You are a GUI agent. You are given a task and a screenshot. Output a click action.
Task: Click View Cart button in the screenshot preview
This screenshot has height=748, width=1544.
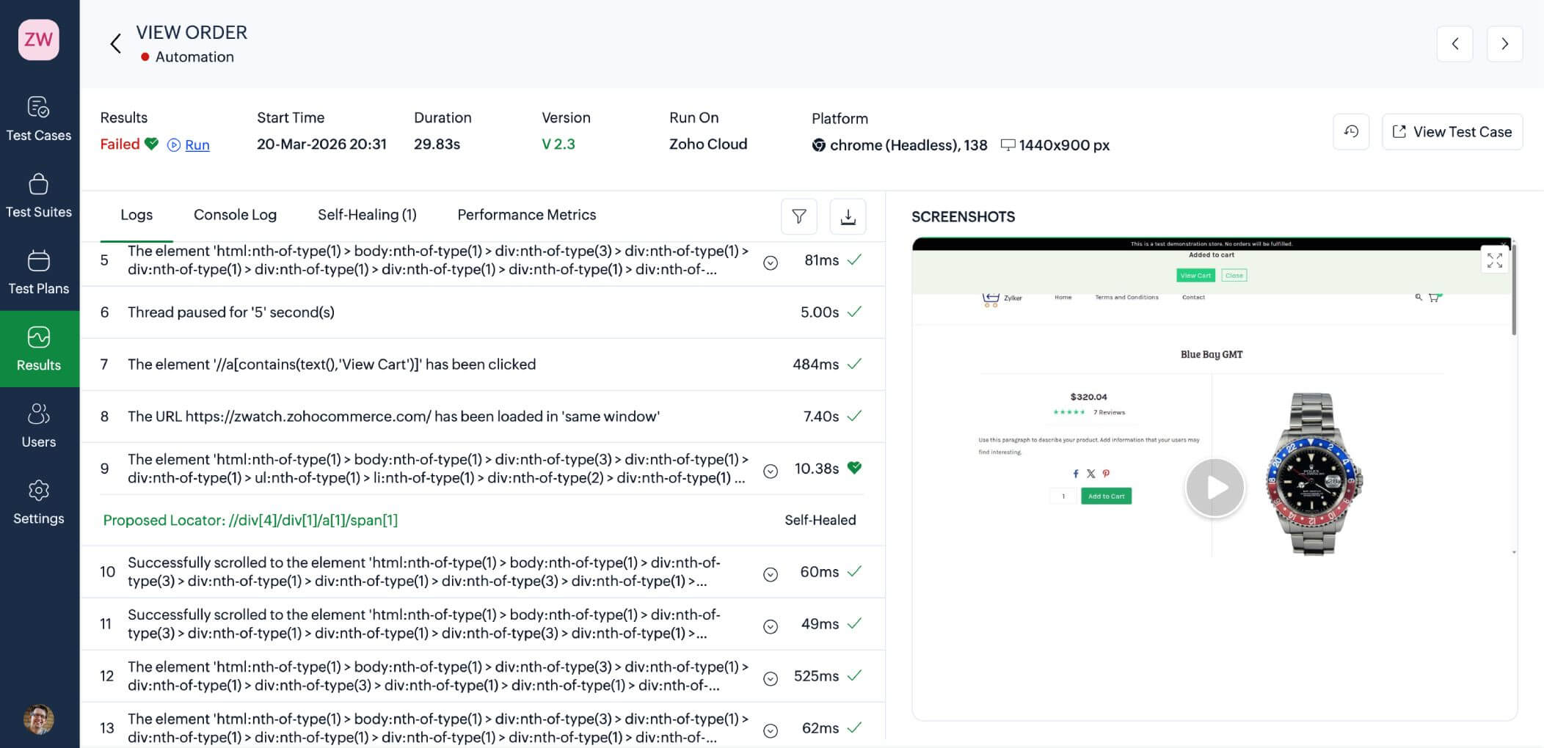point(1195,276)
